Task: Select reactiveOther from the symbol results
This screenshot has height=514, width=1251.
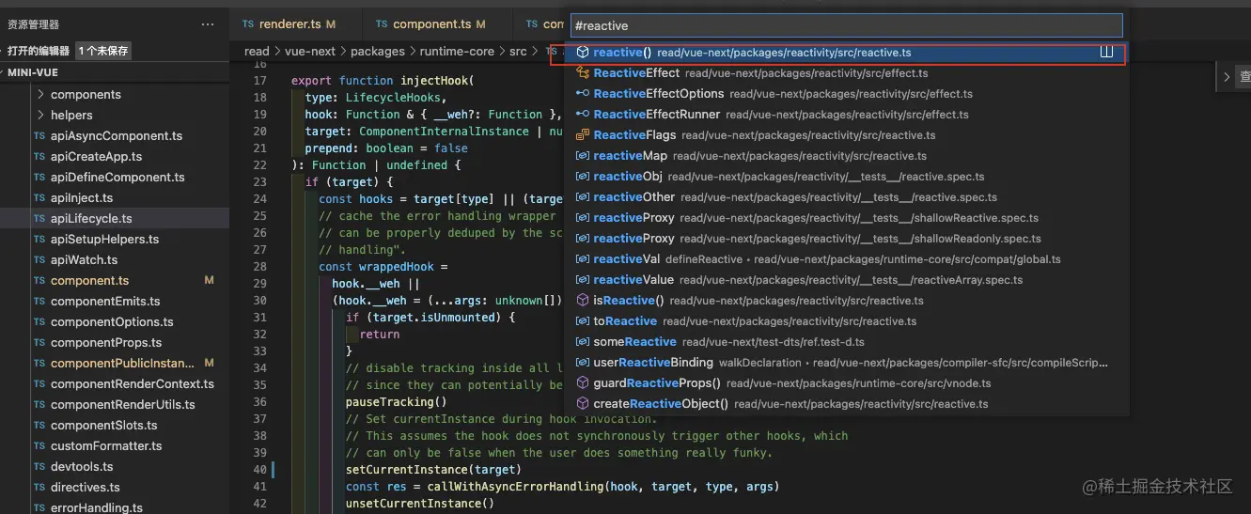Action: point(847,197)
